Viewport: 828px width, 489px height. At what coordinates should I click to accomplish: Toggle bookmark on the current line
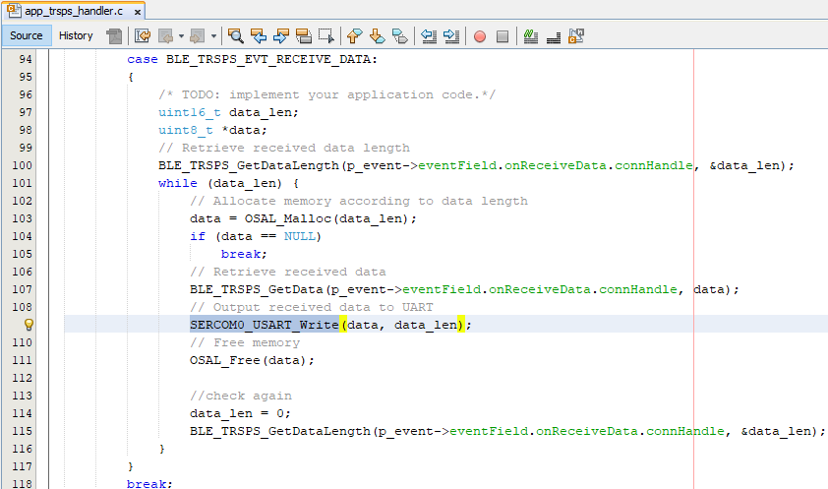(x=399, y=36)
